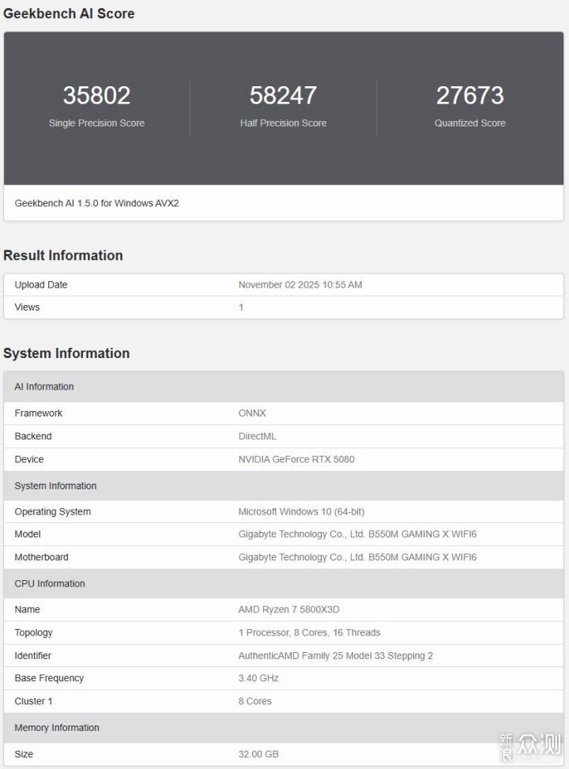
Task: Click the CPU Information section header
Action: click(50, 583)
